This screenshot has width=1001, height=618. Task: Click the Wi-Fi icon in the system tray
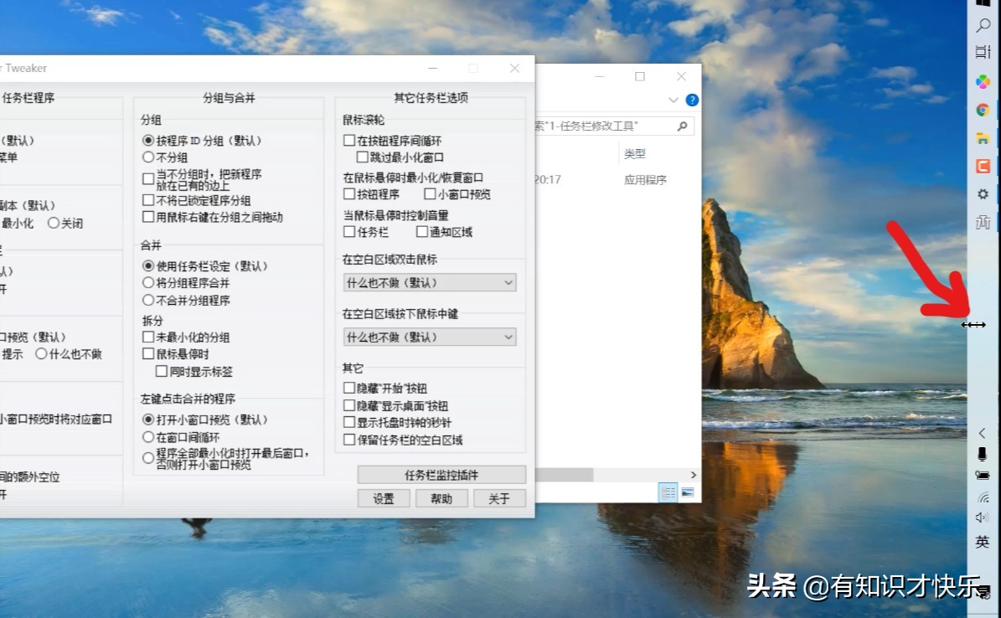point(982,496)
